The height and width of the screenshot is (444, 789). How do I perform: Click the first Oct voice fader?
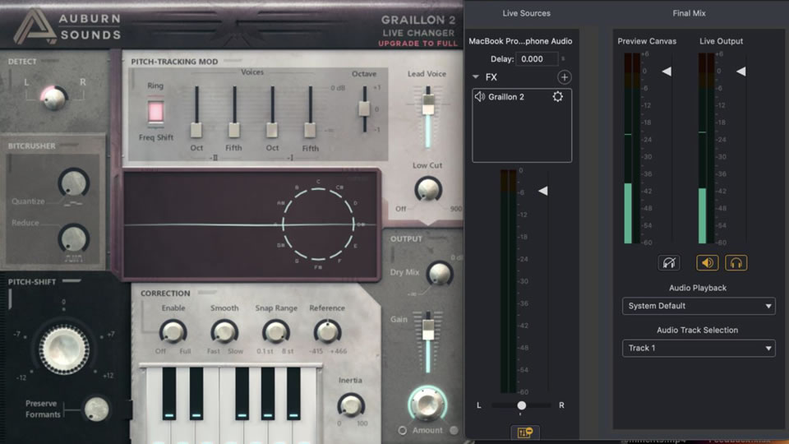196,130
